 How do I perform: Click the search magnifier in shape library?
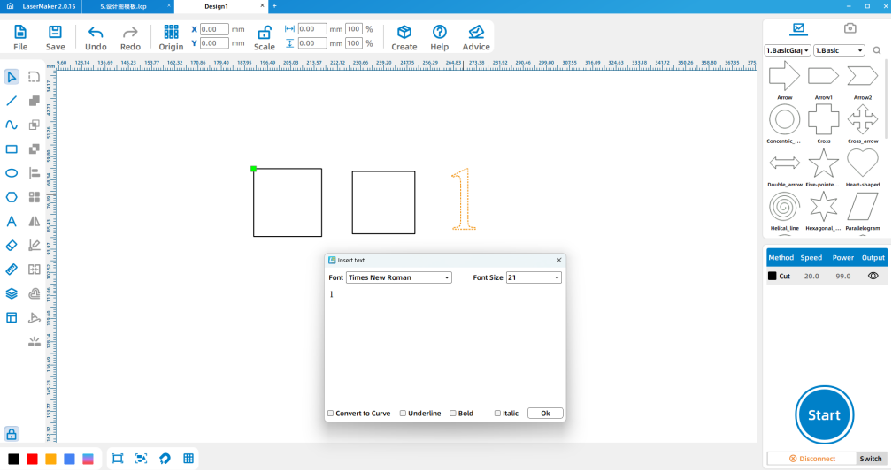click(x=877, y=50)
